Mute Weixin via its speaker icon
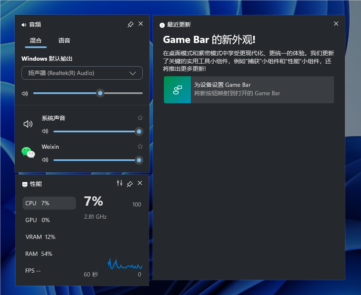The width and height of the screenshot is (361, 295). point(45,160)
